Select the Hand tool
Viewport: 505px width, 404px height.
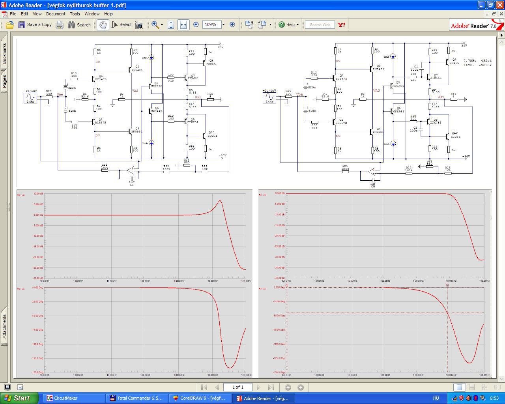103,24
